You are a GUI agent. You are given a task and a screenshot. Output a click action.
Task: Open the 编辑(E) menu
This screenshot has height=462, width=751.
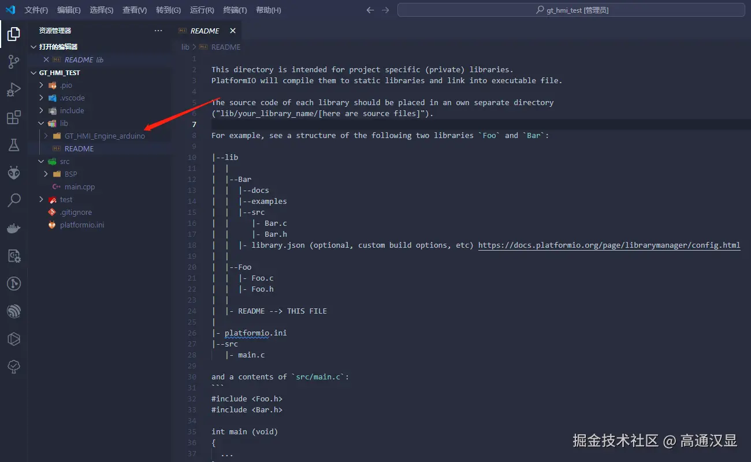[69, 10]
